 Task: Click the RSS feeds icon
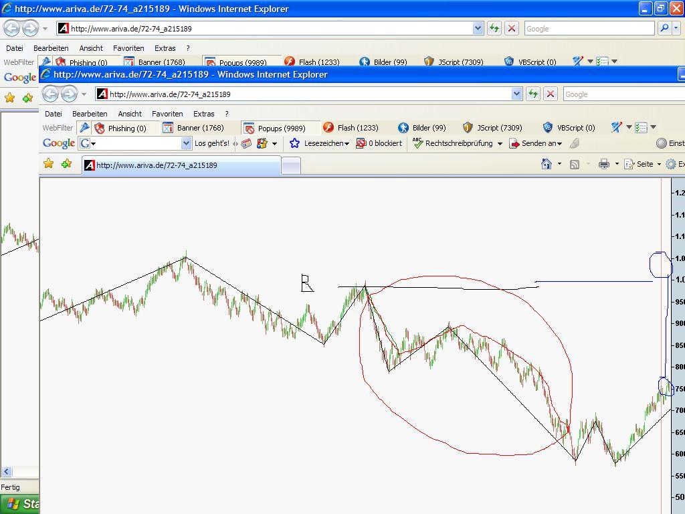574,163
